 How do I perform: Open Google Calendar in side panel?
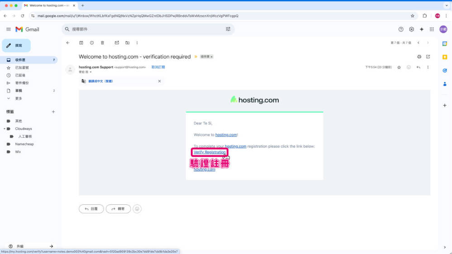[444, 44]
